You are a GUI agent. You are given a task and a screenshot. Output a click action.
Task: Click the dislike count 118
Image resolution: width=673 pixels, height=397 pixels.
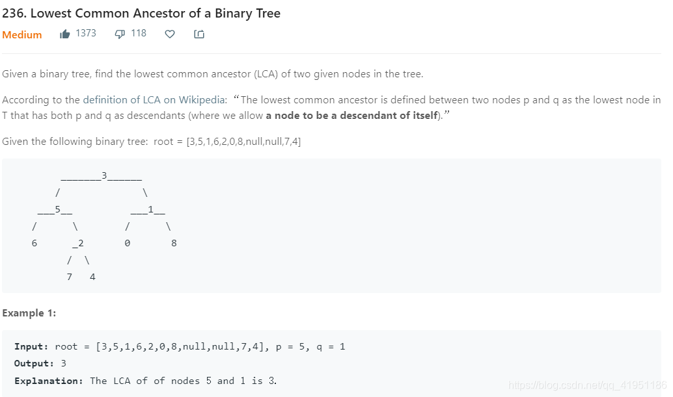tap(139, 33)
